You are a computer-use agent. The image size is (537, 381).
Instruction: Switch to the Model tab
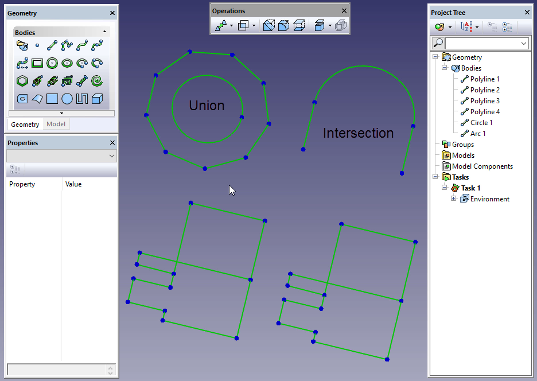click(x=56, y=125)
